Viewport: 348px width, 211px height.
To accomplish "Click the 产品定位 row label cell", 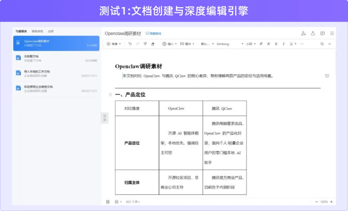I will click(x=137, y=143).
